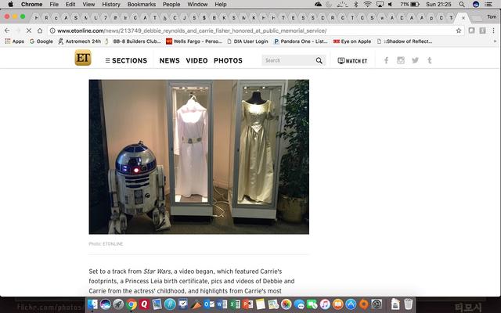
Task: Open the Apps bookmark shortcut
Action: [15, 41]
